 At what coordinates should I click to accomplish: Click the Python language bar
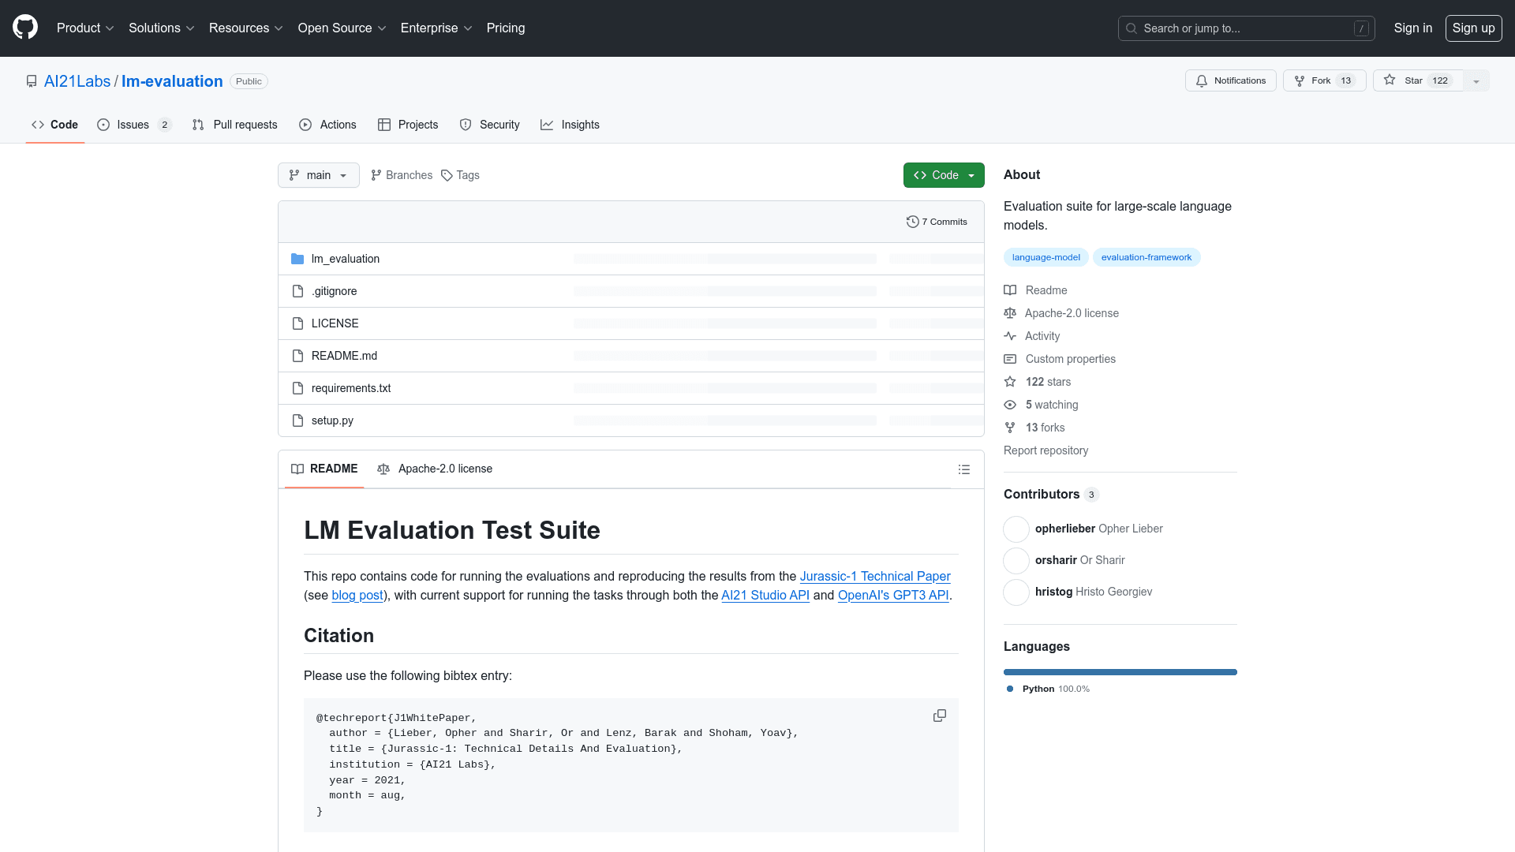(1120, 671)
